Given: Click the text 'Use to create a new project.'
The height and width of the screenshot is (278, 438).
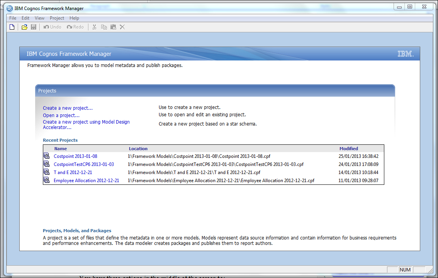Looking at the screenshot, I should 190,107.
